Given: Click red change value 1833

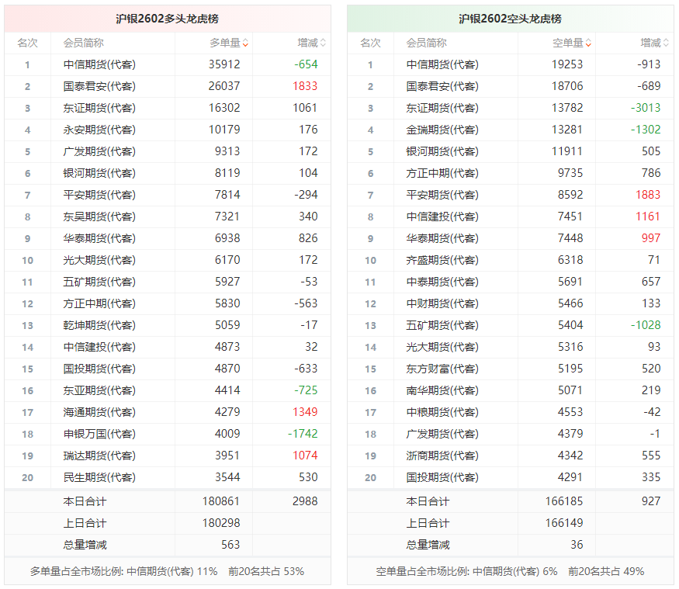Looking at the screenshot, I should click(305, 86).
